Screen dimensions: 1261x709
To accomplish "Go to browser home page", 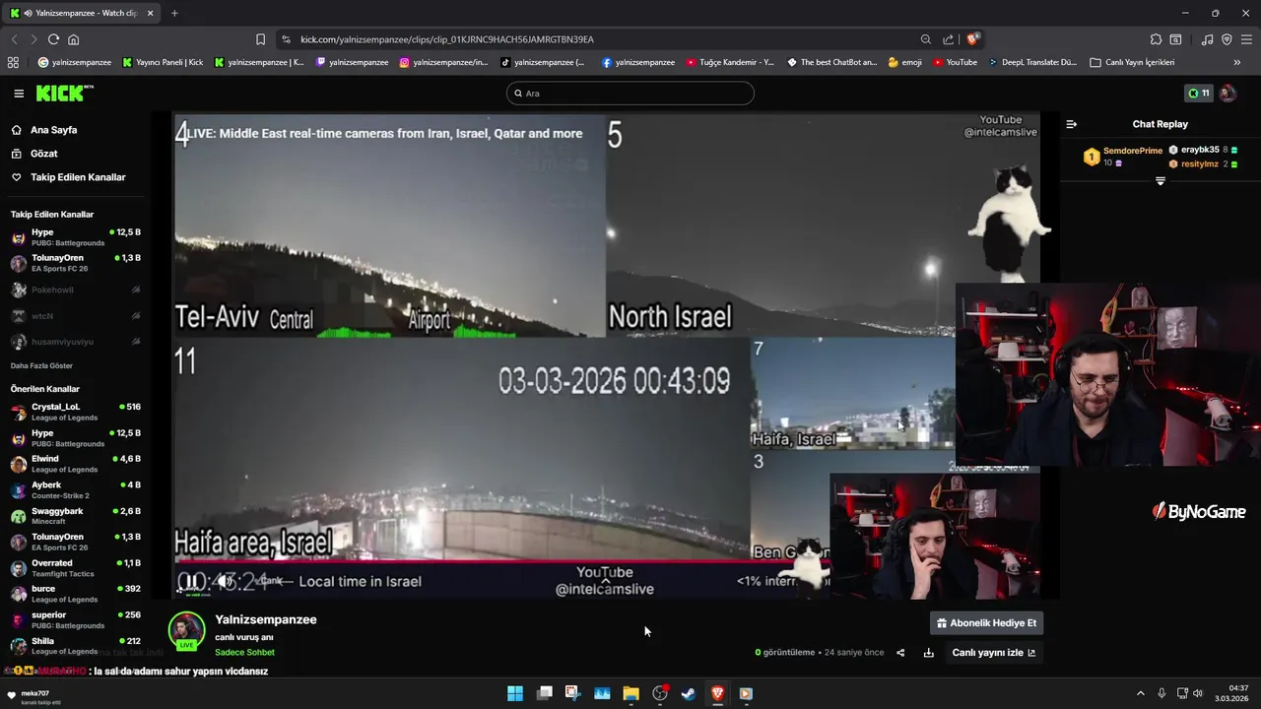I will pyautogui.click(x=73, y=39).
